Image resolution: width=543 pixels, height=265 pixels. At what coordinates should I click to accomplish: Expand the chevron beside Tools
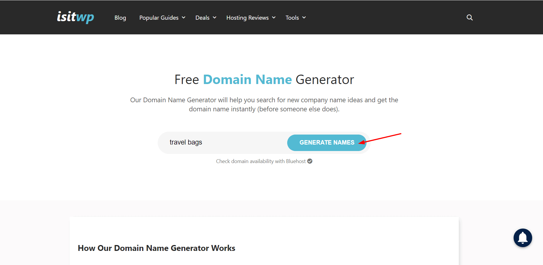coord(304,18)
